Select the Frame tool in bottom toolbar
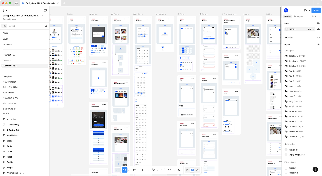Viewport: 322px width, 176px height. [x=134, y=170]
